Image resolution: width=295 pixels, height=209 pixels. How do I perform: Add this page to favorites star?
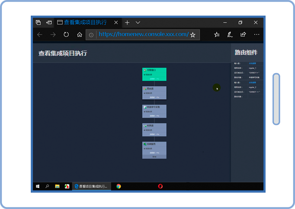point(193,35)
